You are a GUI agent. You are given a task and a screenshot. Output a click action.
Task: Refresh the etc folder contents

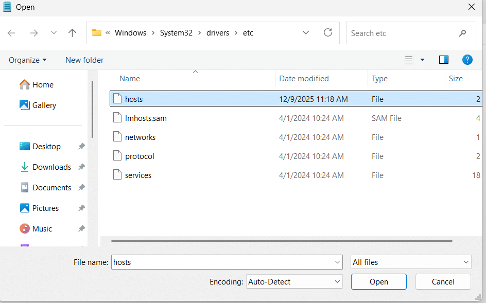[328, 32]
